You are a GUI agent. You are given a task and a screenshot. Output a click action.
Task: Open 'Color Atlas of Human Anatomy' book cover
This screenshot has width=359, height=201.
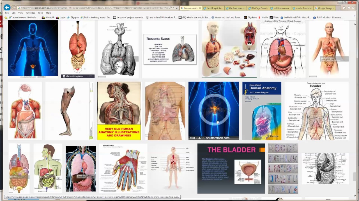pos(262,111)
